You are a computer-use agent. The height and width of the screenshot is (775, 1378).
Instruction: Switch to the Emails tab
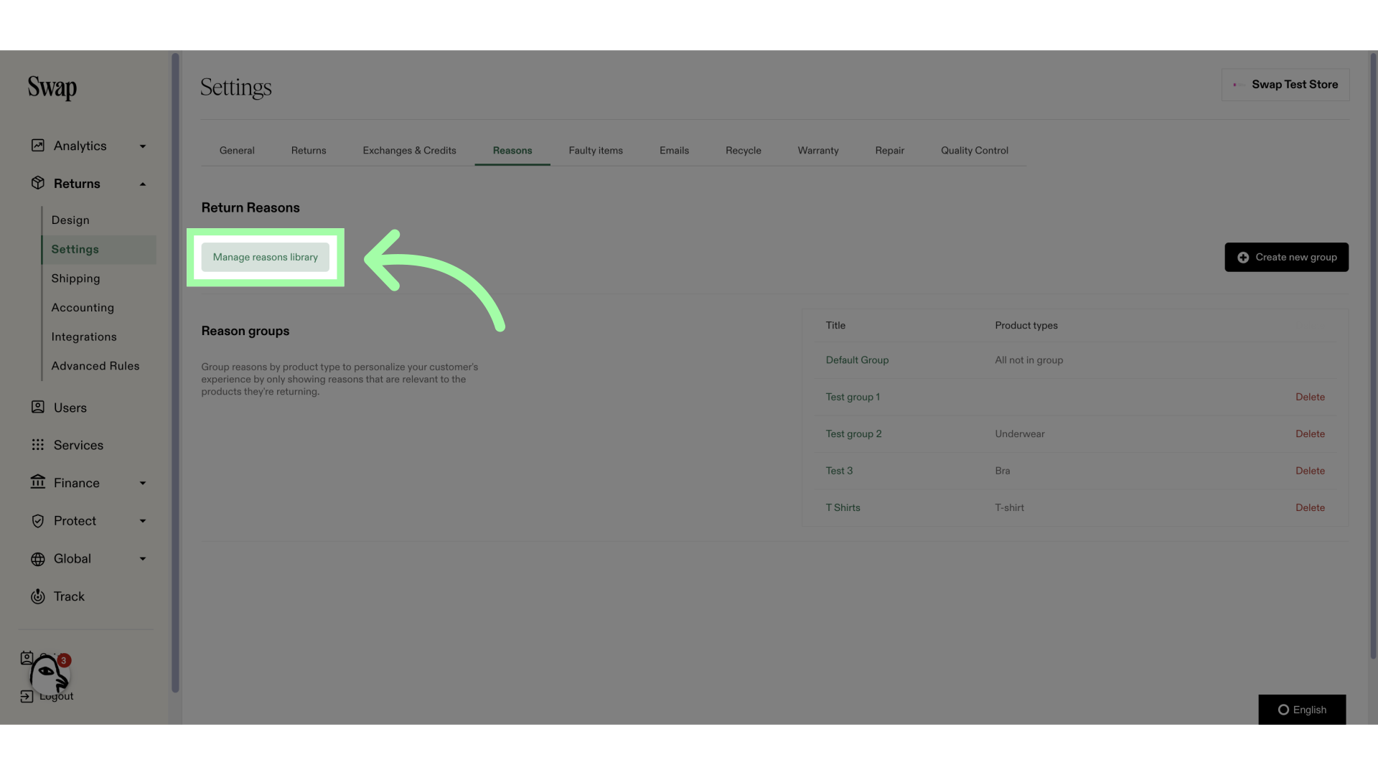[x=674, y=151]
